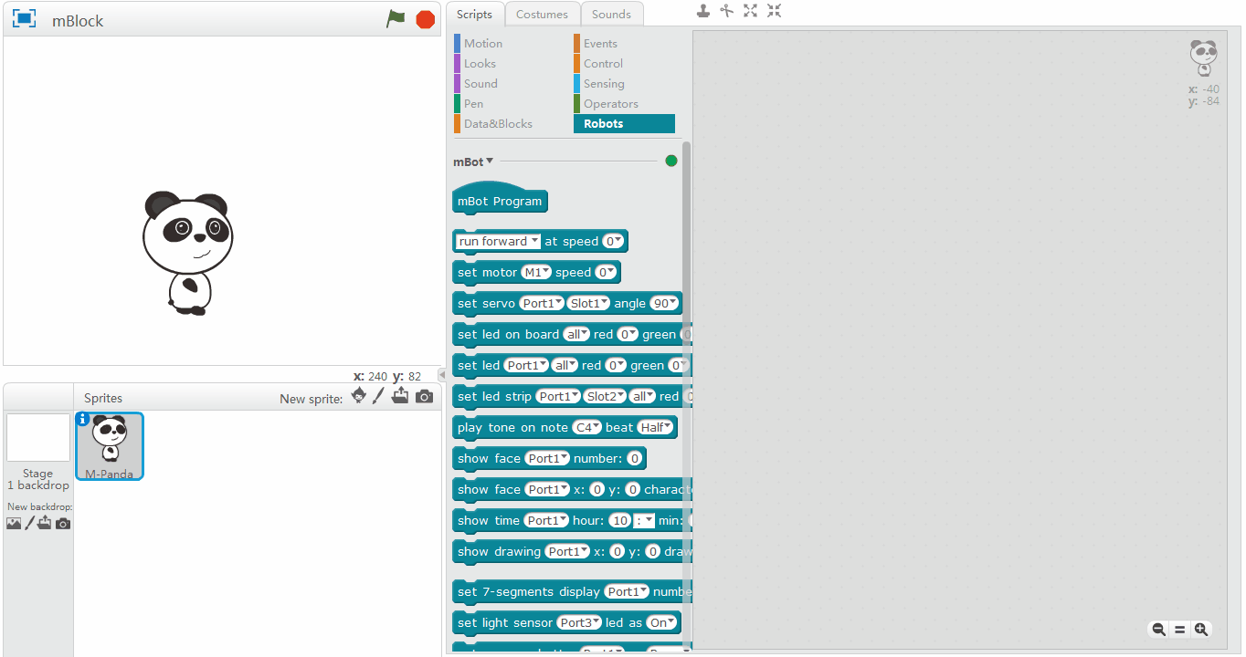Zoom in the scripts area
Screen dimensions: 1246x657
coord(1201,630)
